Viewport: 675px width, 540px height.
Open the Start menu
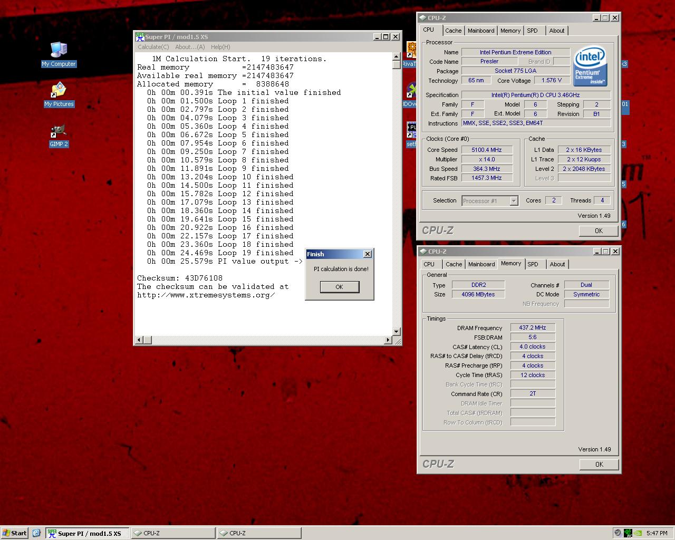[x=15, y=533]
